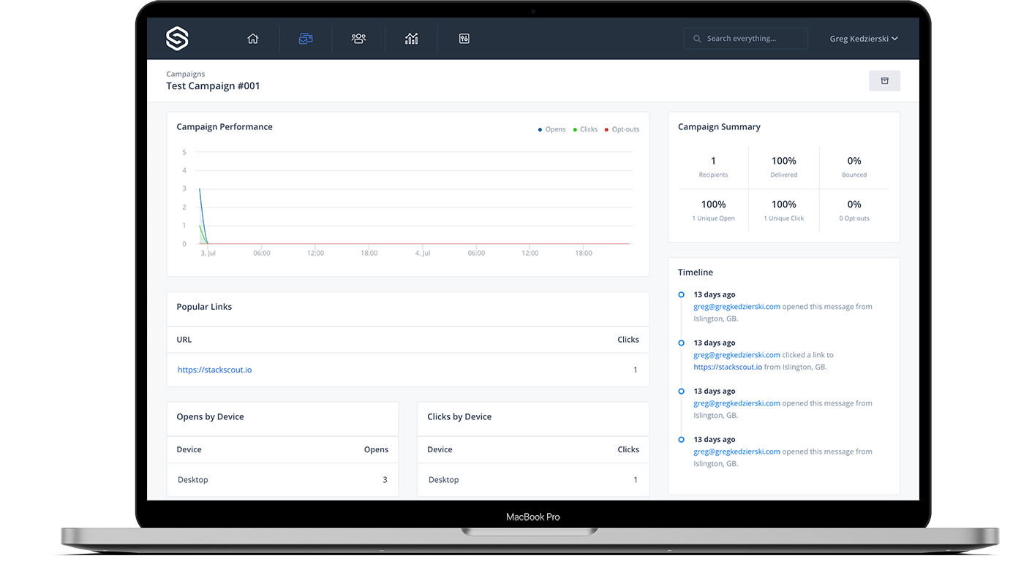
Task: Open the Contacts people icon
Action: [x=358, y=38]
